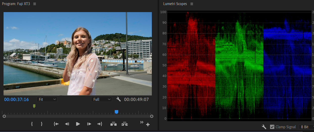Click the Extract edit icon
The image size is (314, 132).
125,124
